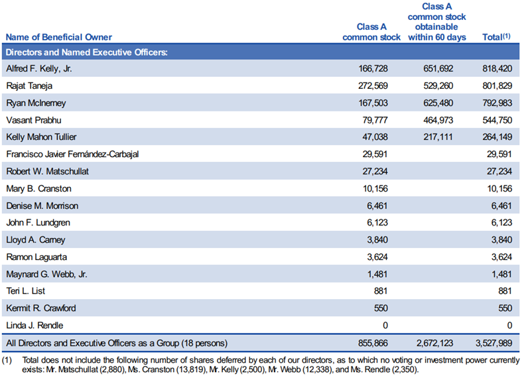
Task: Click the 464,973 obtainable value
Action: pos(438,120)
